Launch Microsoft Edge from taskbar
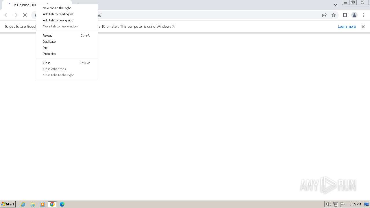Viewport: 370px width, 208px height. point(62,204)
